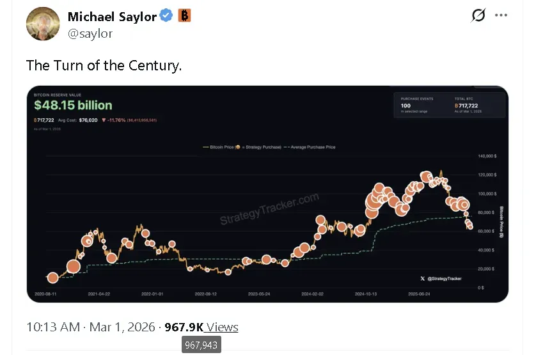Click the blue verified checkmark badge
Viewport: 536px width, 355px height.
(x=166, y=16)
